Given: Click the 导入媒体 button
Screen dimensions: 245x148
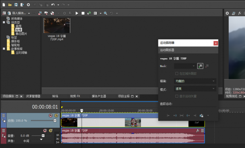Looking at the screenshot, I should pyautogui.click(x=19, y=13).
